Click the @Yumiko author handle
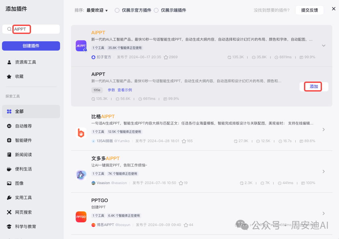 tap(122, 141)
